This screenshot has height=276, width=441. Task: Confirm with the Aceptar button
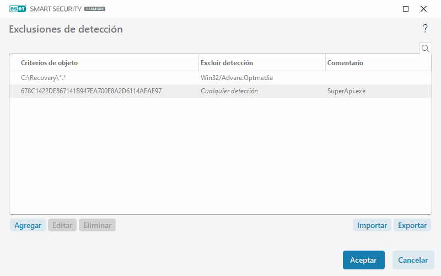[363, 260]
